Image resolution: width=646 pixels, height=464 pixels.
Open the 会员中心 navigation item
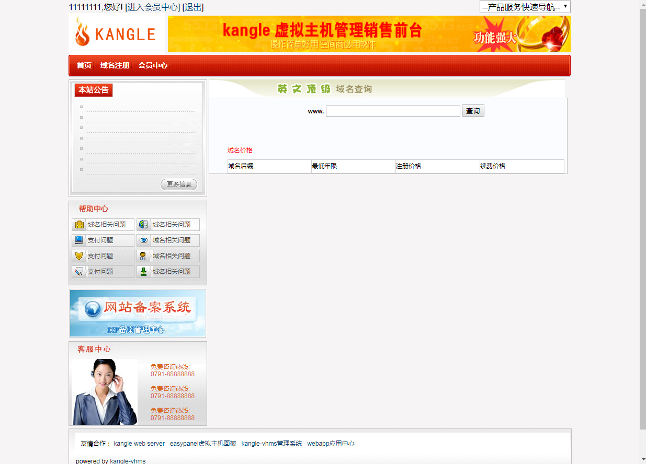pos(152,65)
